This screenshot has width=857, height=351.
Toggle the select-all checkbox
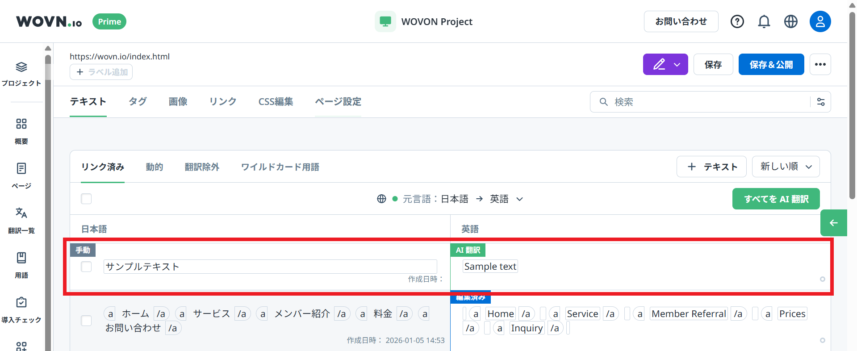(x=86, y=199)
